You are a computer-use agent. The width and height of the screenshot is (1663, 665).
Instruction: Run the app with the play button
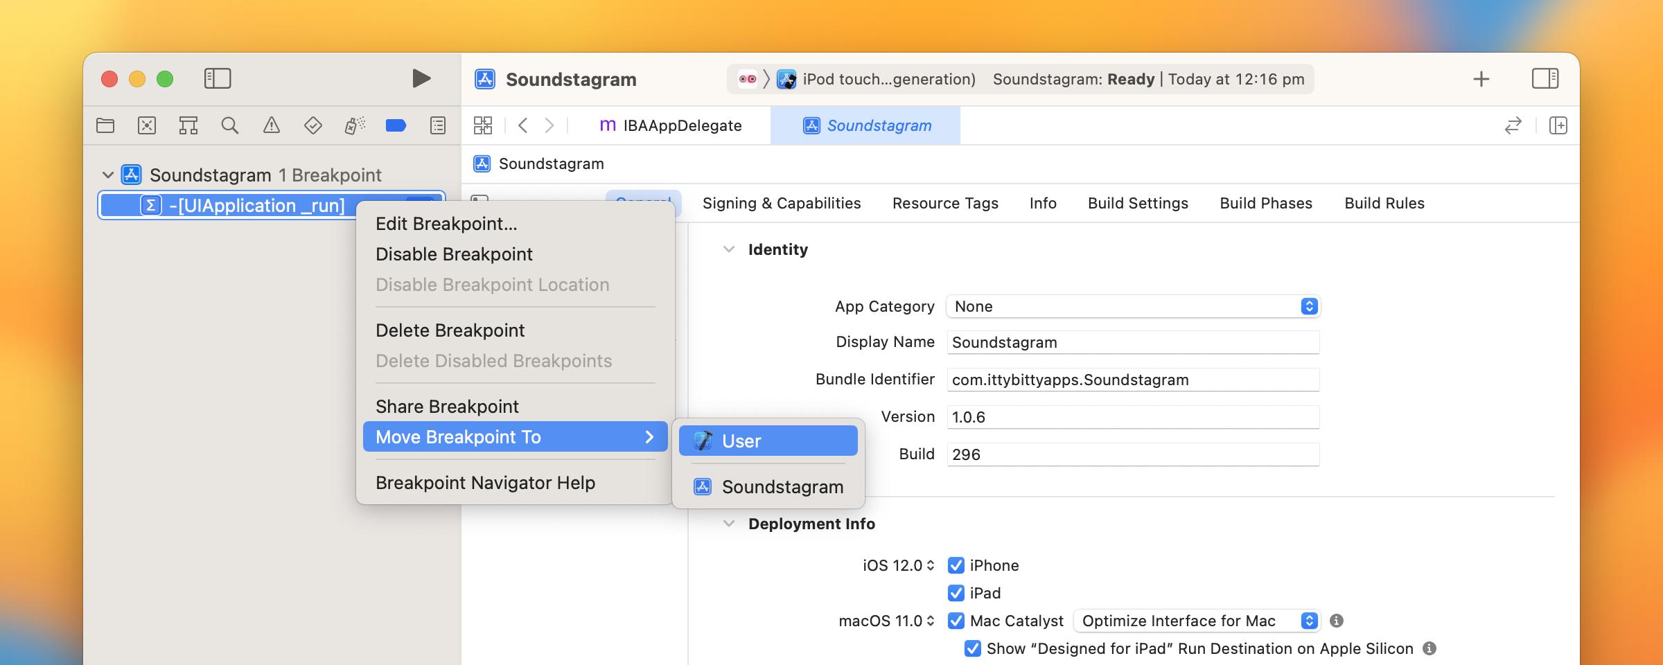[421, 78]
